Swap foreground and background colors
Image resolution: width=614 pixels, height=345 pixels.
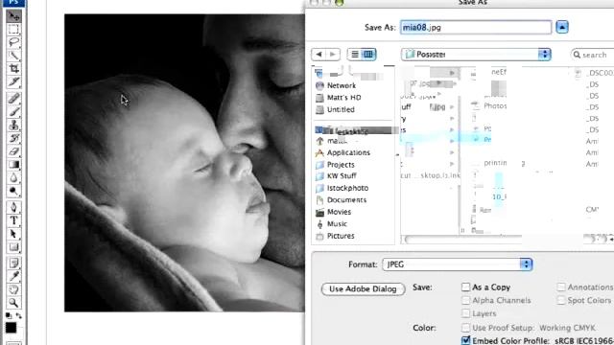click(19, 315)
